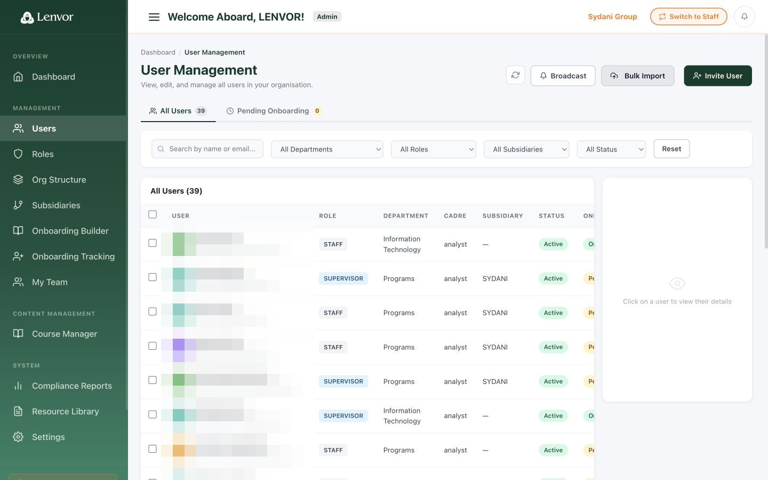Go to Onboarding Tracking page
The width and height of the screenshot is (768, 480).
(x=63, y=257)
